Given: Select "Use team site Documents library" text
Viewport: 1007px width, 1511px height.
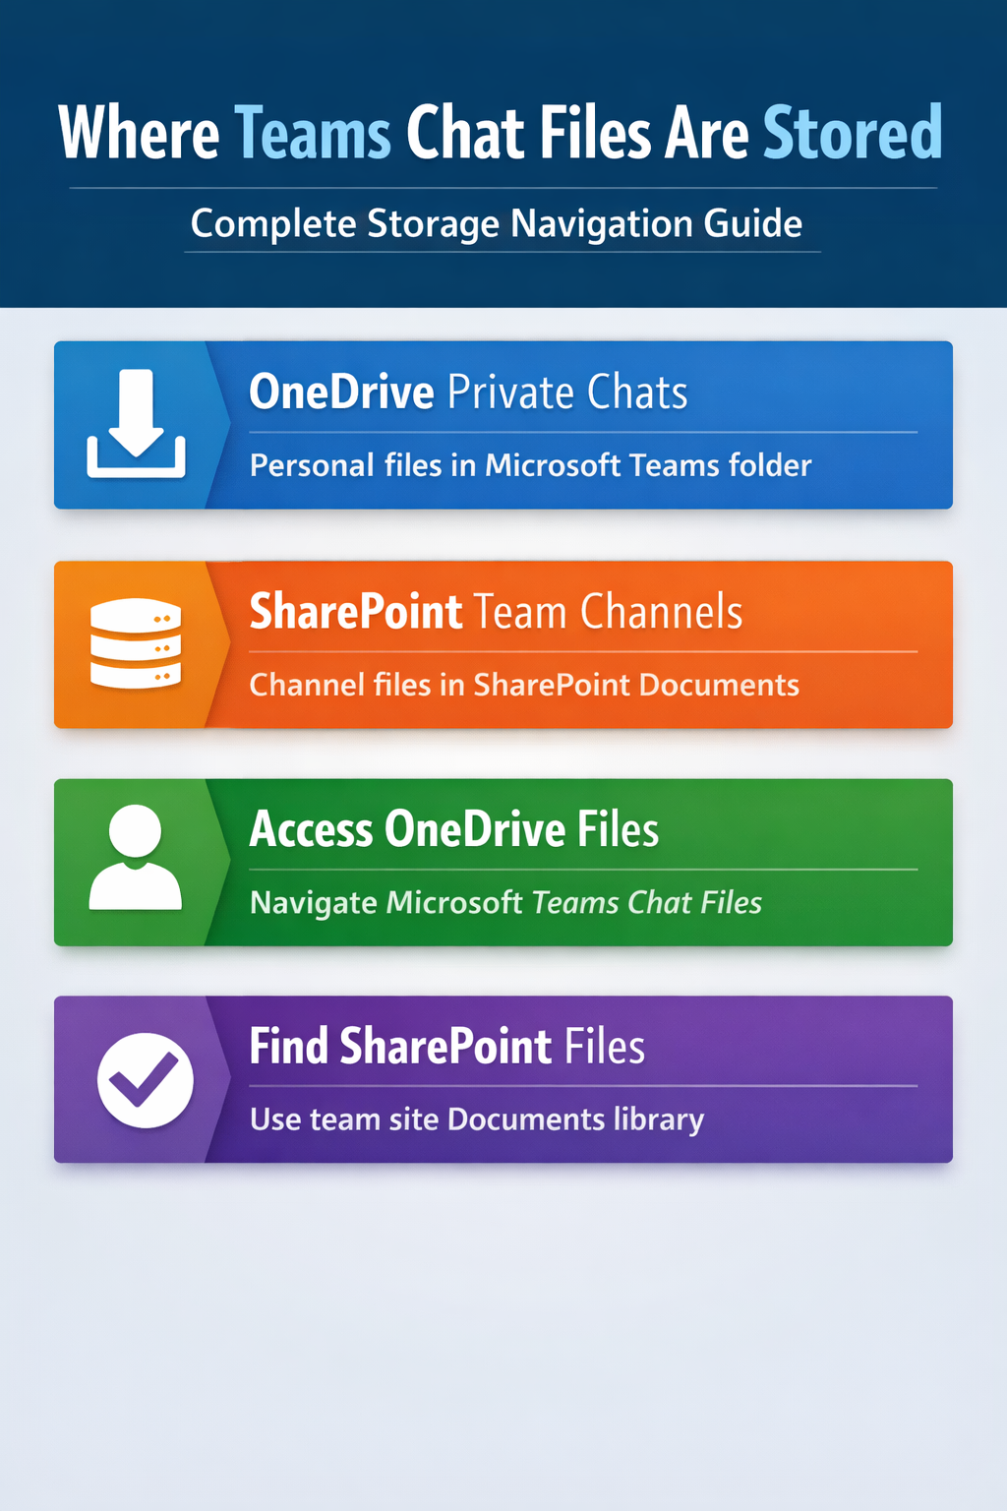Looking at the screenshot, I should coord(477,1119).
